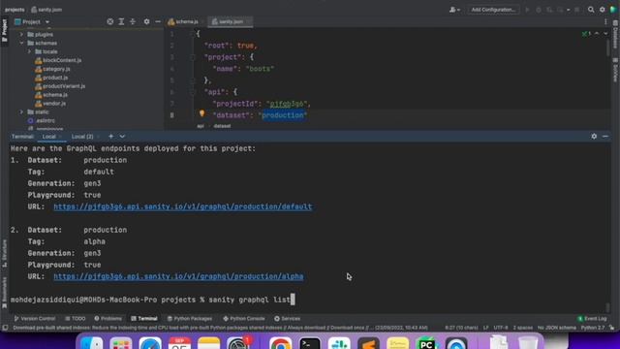Open the production/alpha GraphQL URL
This screenshot has width=620, height=349.
click(x=178, y=276)
